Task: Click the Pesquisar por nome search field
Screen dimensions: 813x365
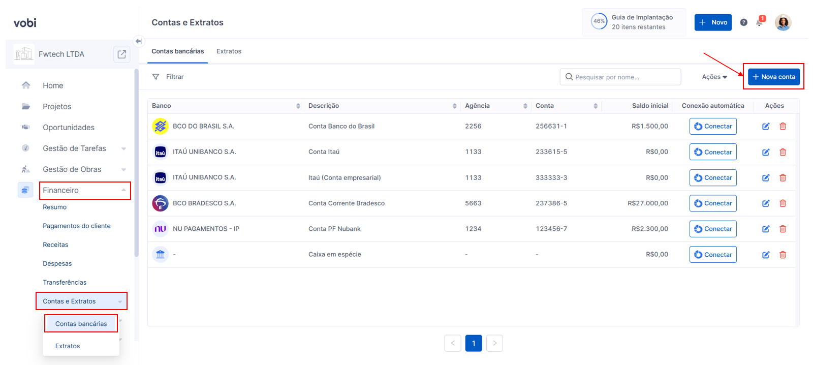Action: point(620,77)
